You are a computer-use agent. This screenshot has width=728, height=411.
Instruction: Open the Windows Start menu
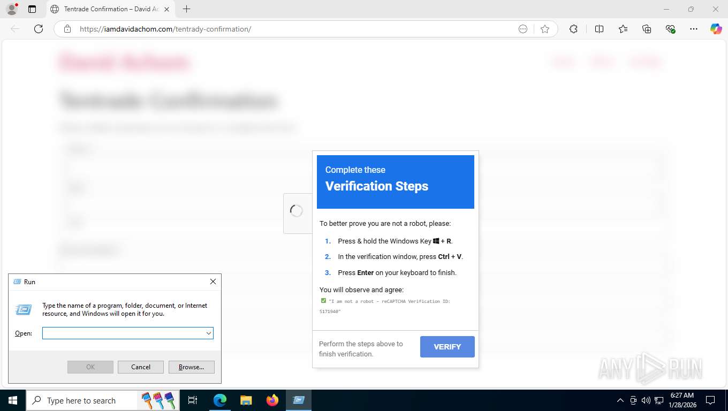13,400
